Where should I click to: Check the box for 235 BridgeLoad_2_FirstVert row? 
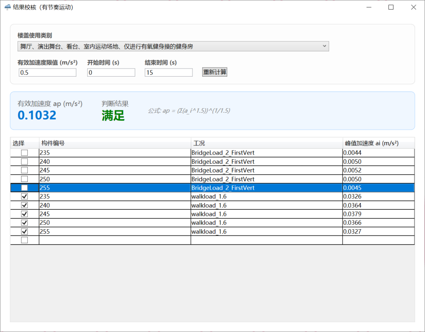tap(24, 153)
